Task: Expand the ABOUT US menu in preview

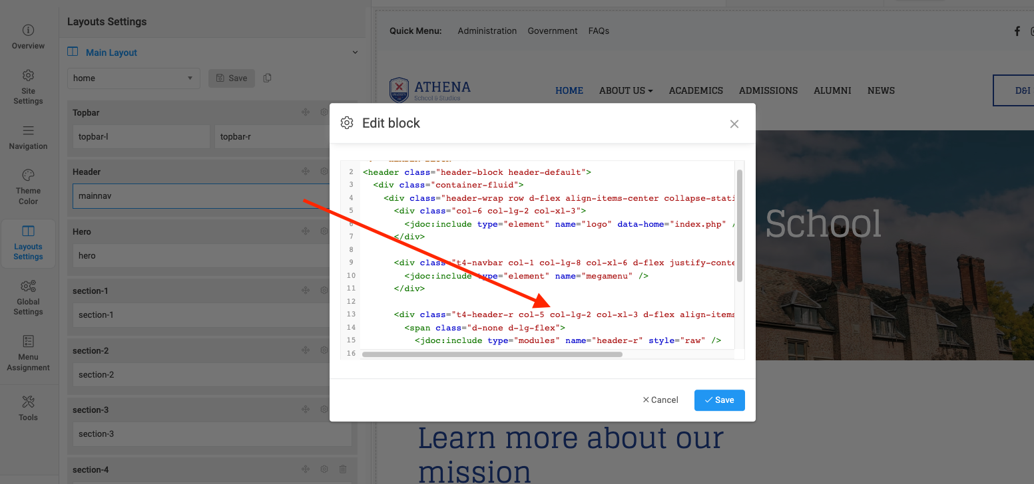Action: tap(626, 90)
